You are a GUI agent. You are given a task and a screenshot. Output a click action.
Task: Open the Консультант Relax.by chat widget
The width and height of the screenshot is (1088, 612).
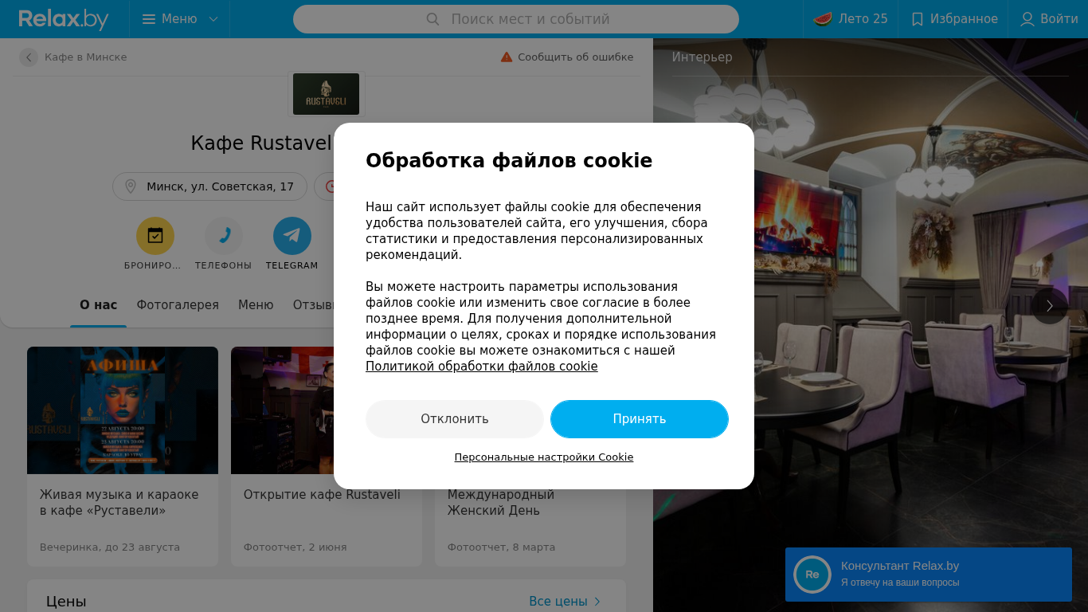click(929, 575)
